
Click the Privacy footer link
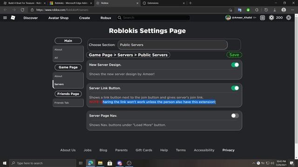(x=228, y=150)
